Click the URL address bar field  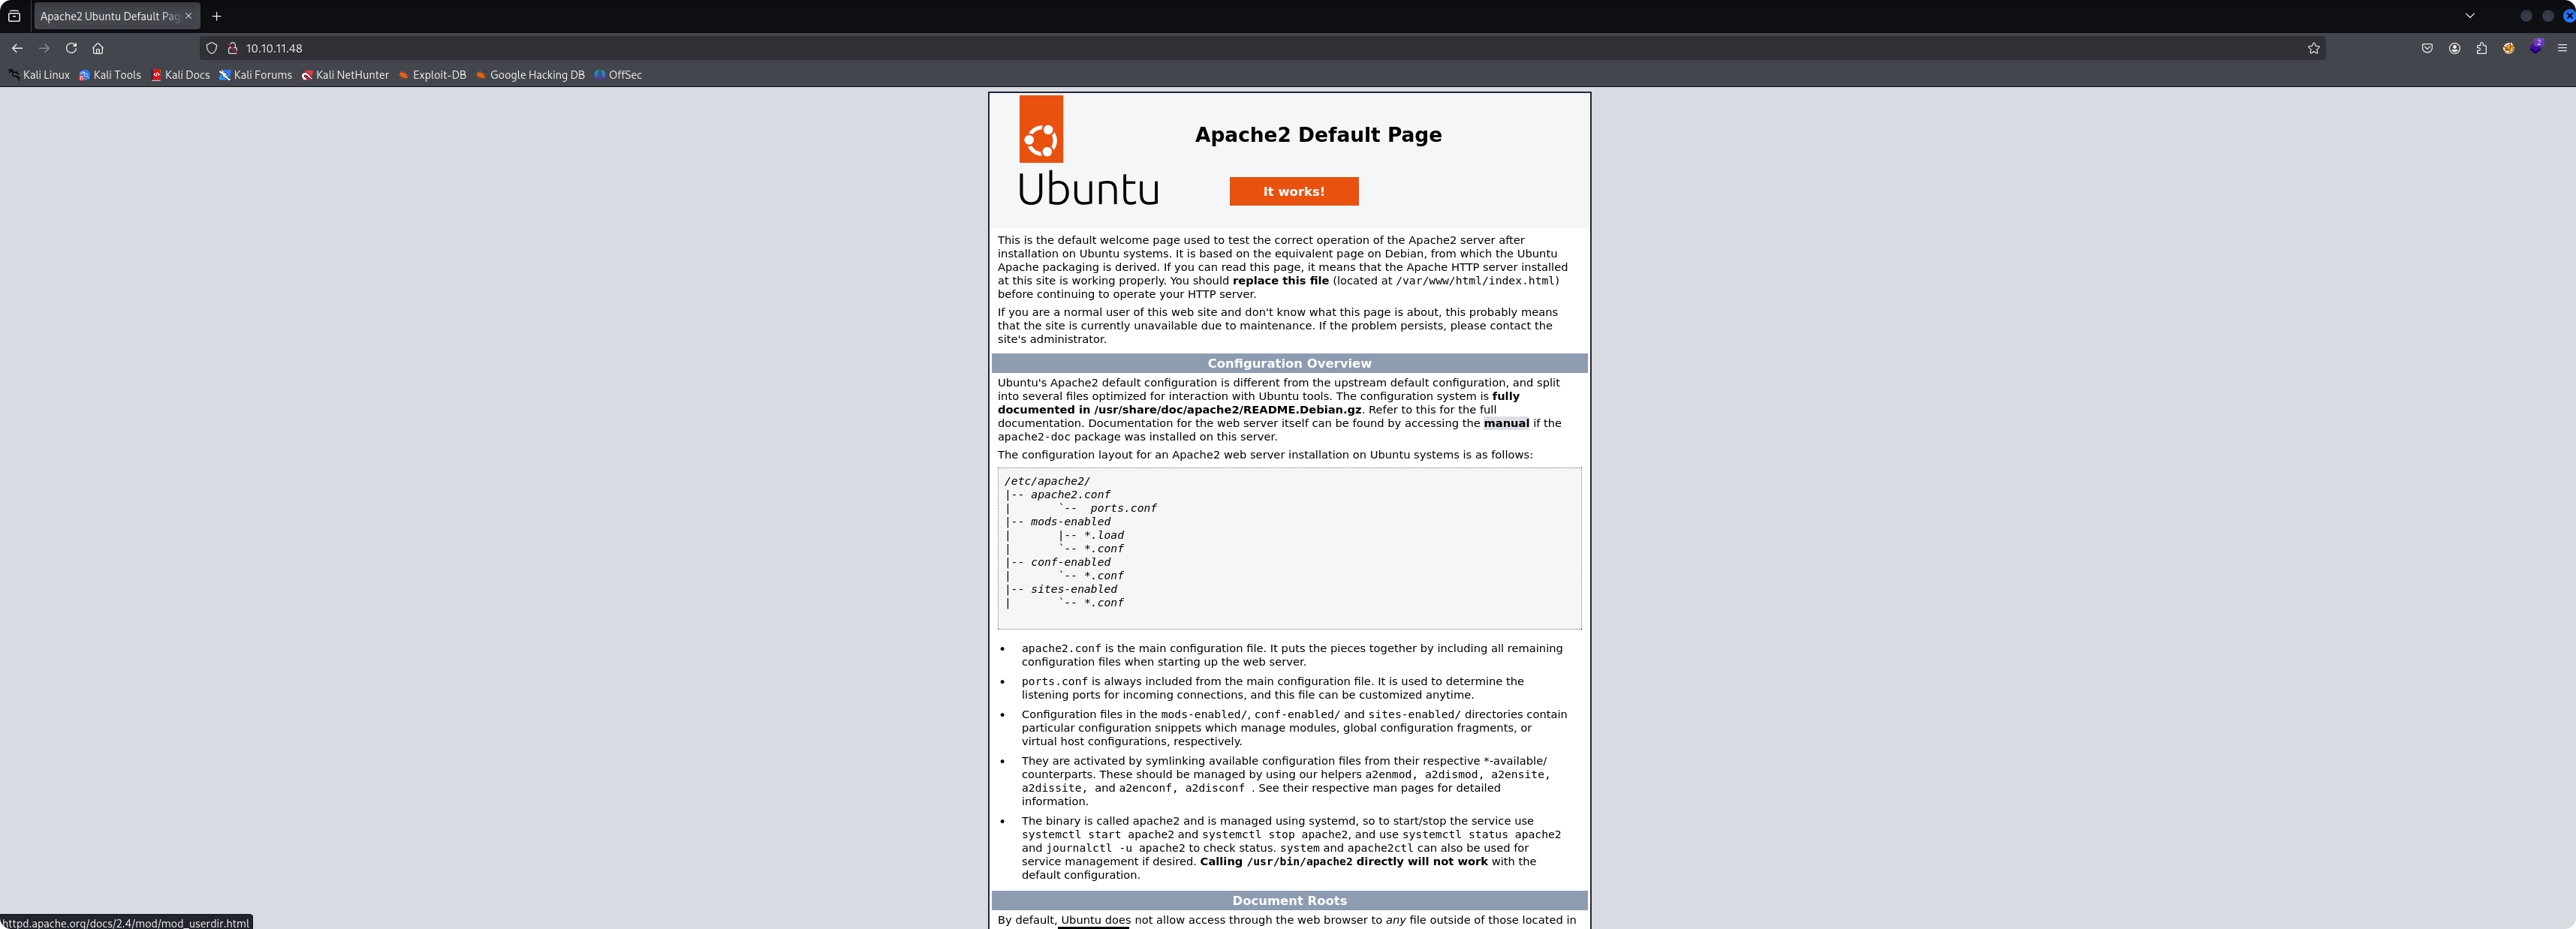[x=1200, y=48]
